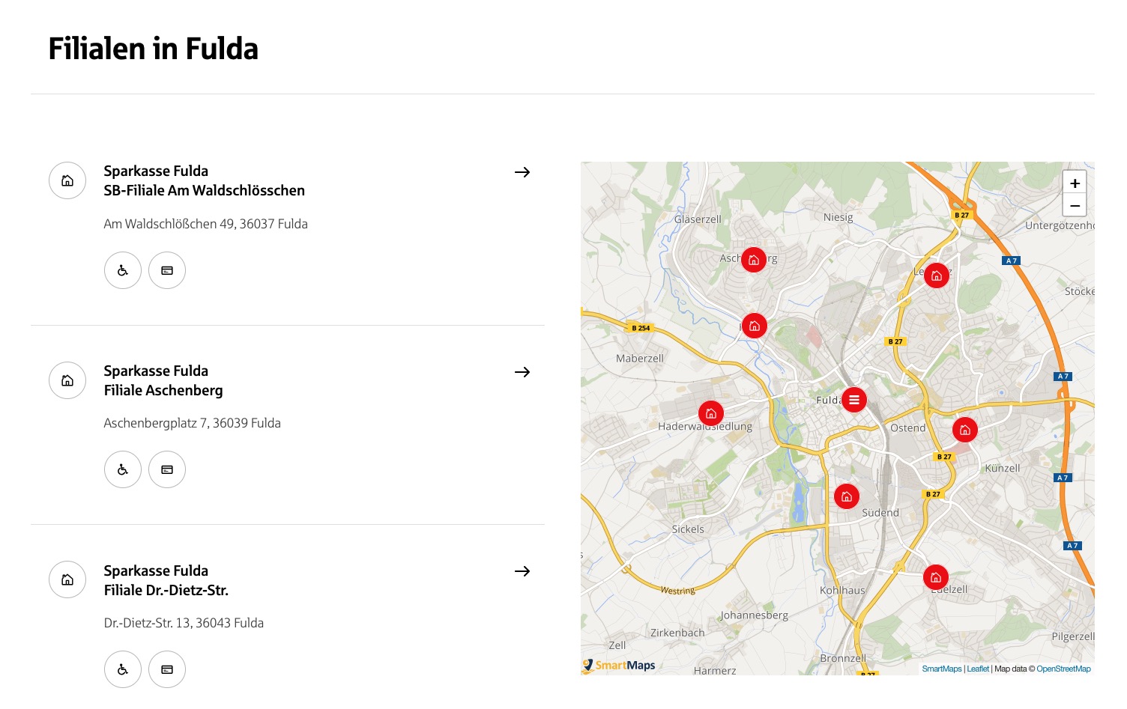Select the branch marker at Haderwaldsiedlung
This screenshot has width=1127, height=709.
[x=711, y=413]
